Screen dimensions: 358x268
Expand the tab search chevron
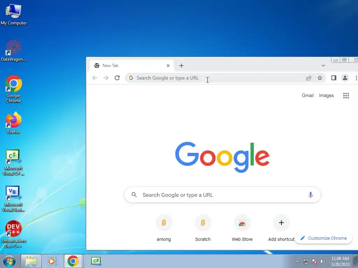pyautogui.click(x=323, y=66)
